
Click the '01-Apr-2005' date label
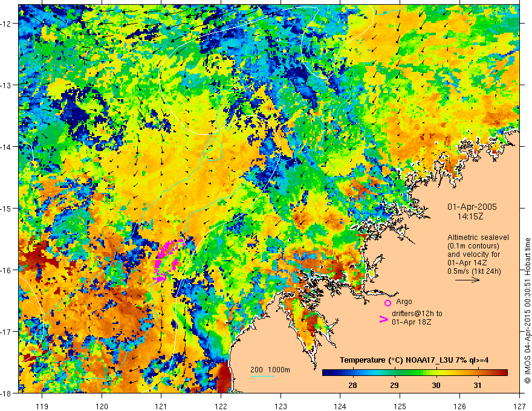click(x=472, y=207)
